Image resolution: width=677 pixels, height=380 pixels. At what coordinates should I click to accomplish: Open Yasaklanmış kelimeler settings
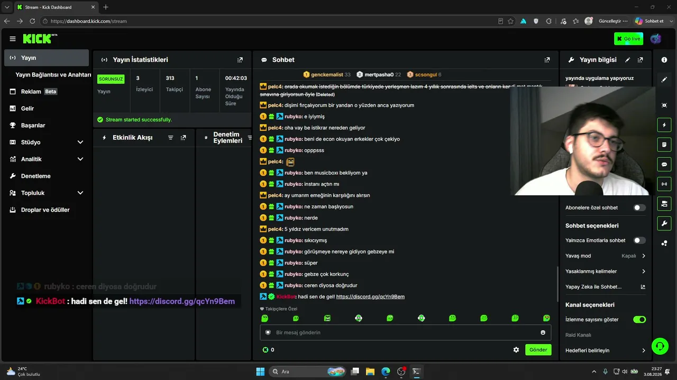[x=606, y=271]
